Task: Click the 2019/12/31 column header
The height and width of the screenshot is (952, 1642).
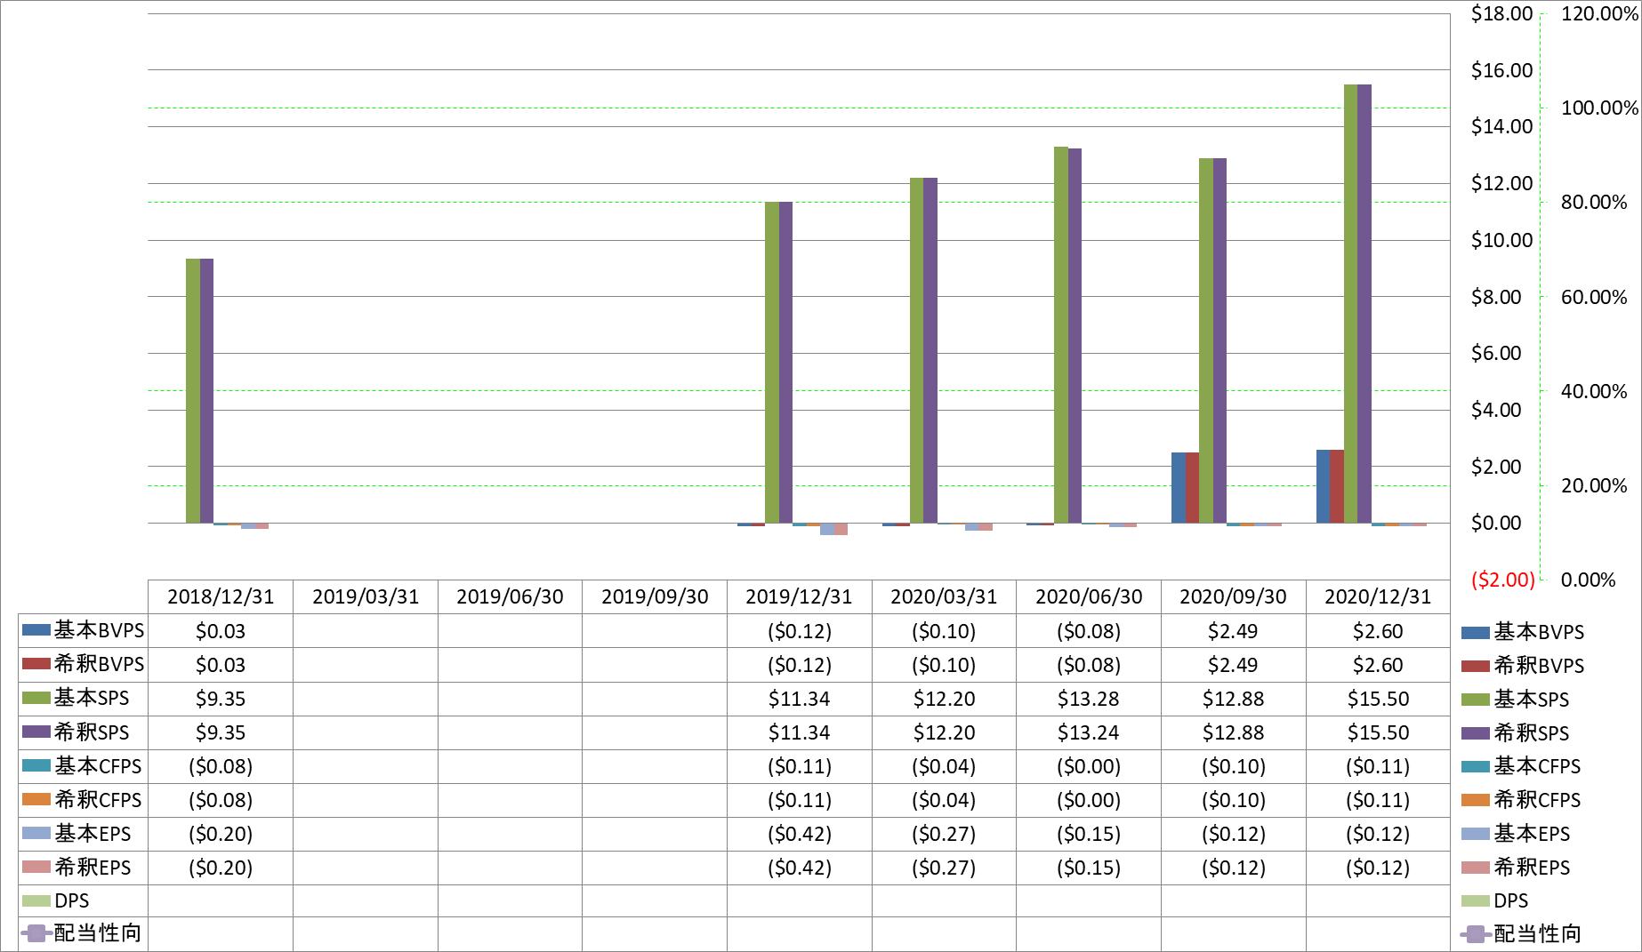Action: point(799,596)
